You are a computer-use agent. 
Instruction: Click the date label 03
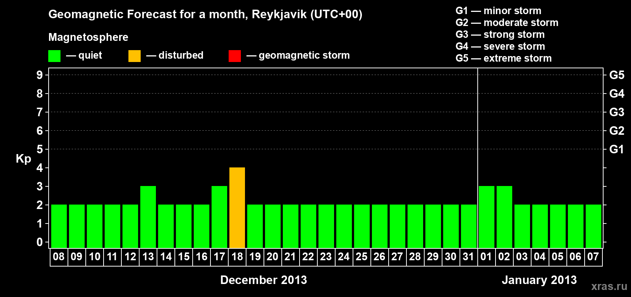click(522, 257)
